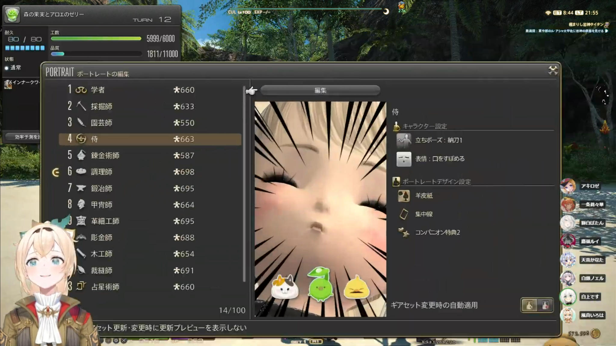Viewport: 616px width, 346px height.
Task: Click the miner pickaxe job icon
Action: tap(81, 106)
